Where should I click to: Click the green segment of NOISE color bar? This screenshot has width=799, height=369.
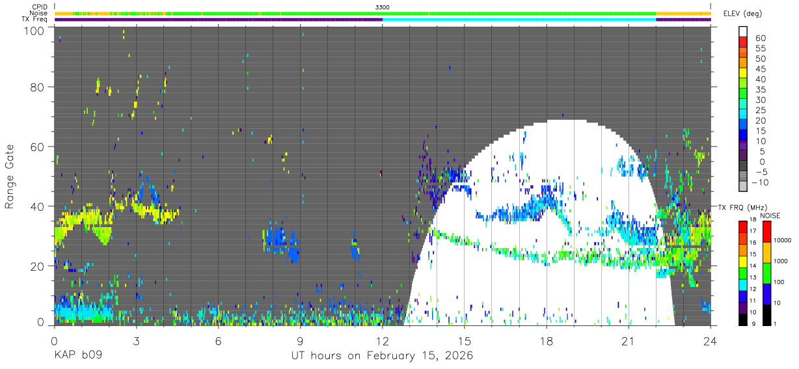[766, 273]
